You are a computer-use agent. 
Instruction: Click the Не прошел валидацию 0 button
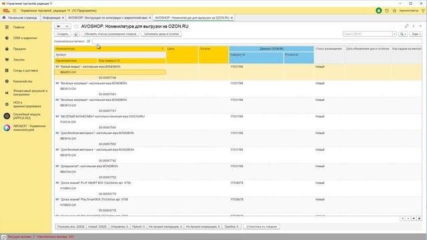click(165, 227)
